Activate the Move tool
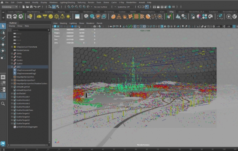The height and width of the screenshot is (151, 238). click(3, 45)
